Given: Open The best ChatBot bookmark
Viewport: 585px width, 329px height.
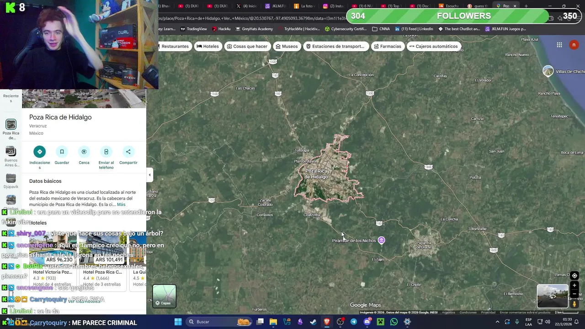Looking at the screenshot, I should click(x=459, y=29).
